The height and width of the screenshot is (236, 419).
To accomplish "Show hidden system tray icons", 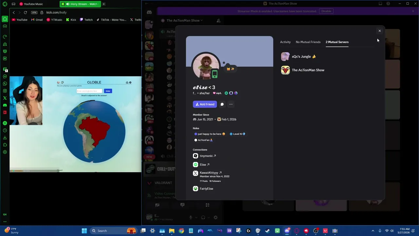I will (373, 231).
